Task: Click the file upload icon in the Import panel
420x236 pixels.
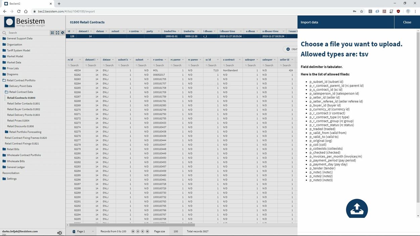Action: point(357,208)
